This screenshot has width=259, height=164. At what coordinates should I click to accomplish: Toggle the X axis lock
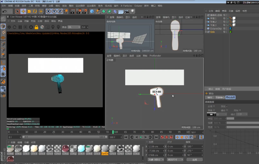tap(48, 11)
